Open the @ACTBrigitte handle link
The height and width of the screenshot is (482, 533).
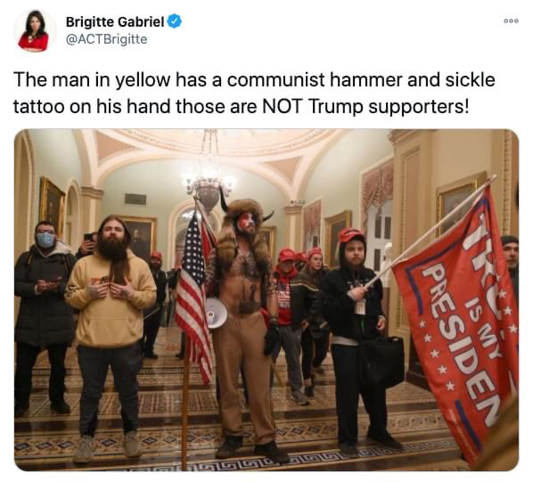pos(106,39)
